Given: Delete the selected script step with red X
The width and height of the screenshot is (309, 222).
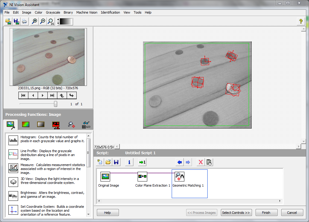Looking at the screenshot, I should [200, 162].
